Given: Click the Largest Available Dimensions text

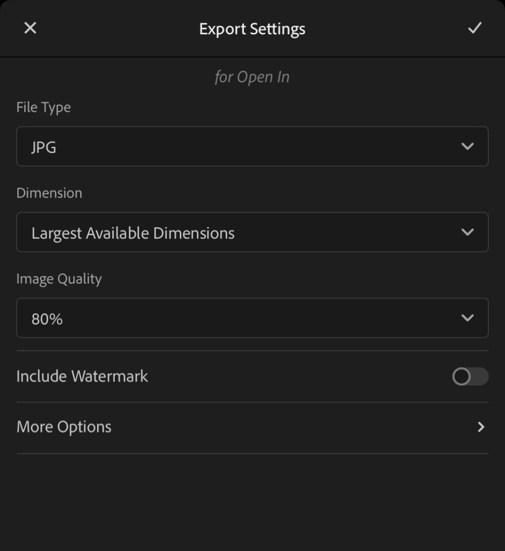Looking at the screenshot, I should [x=133, y=233].
